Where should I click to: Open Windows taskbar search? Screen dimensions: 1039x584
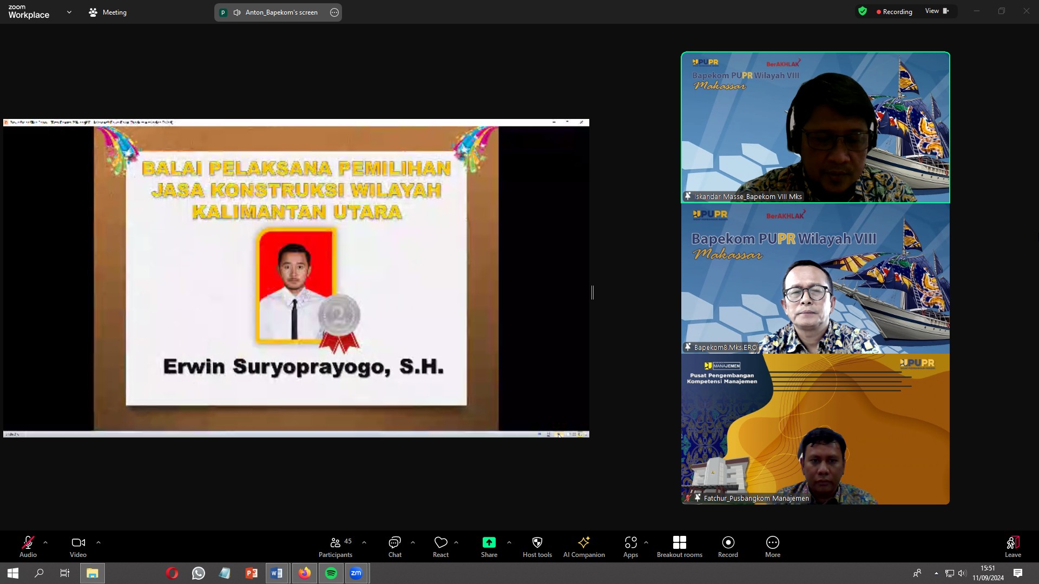coord(39,573)
